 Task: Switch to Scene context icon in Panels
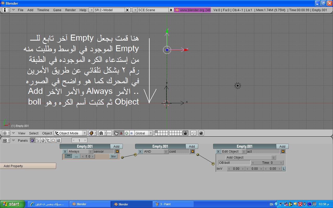[59, 140]
